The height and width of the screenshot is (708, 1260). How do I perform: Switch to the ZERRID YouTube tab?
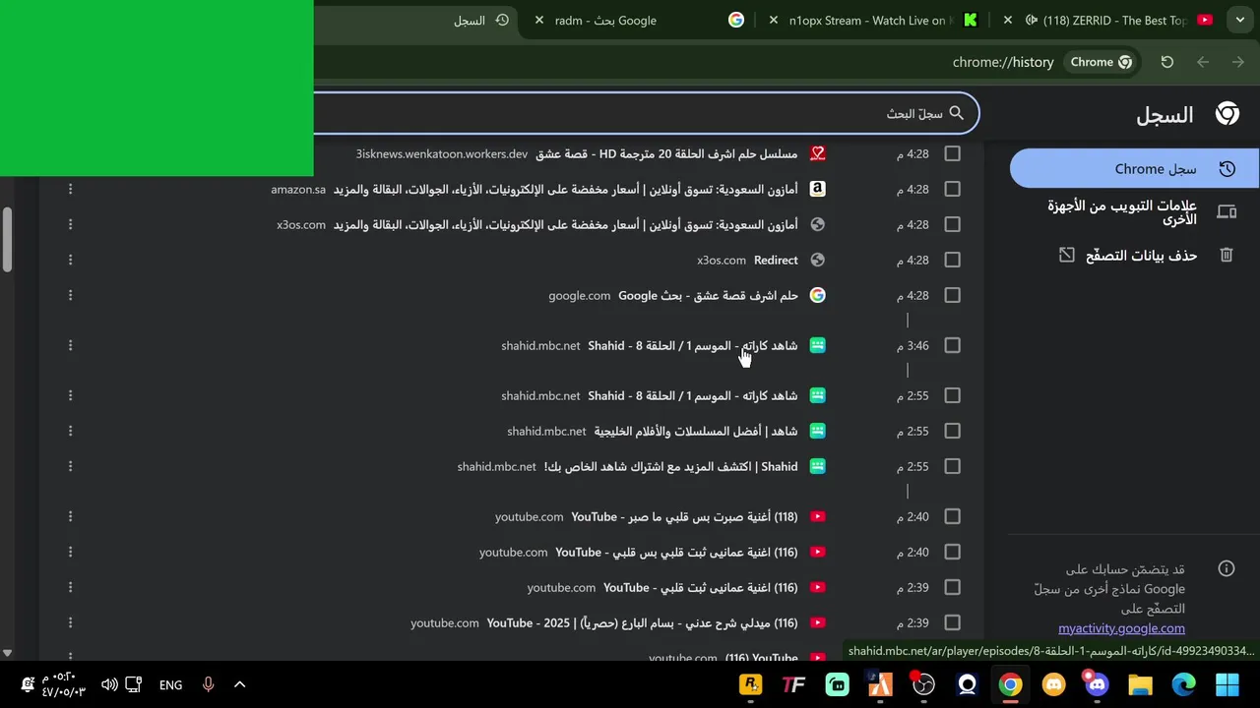[x=1106, y=20]
